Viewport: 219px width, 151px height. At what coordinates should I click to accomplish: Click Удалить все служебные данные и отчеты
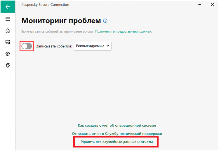(117, 142)
